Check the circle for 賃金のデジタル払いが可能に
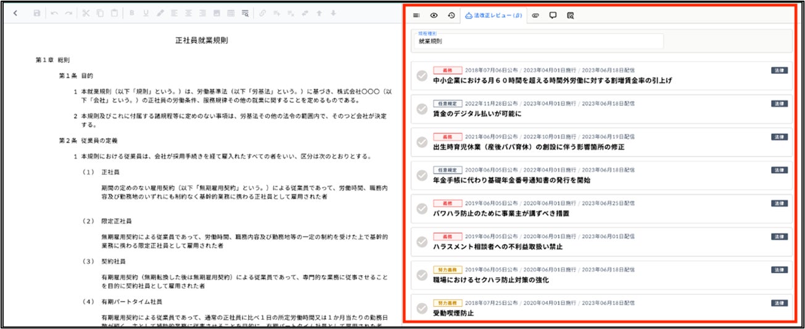 pos(422,109)
